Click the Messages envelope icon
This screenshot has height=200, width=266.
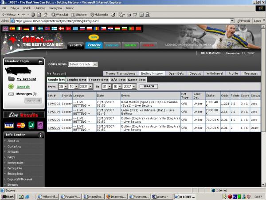(11, 94)
